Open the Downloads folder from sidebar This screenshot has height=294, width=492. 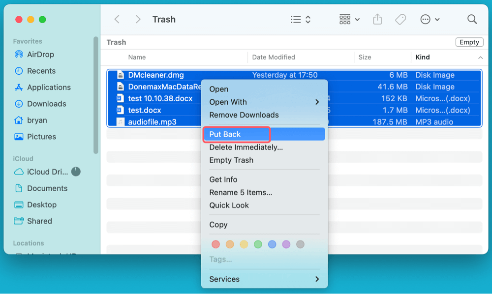[x=45, y=104]
